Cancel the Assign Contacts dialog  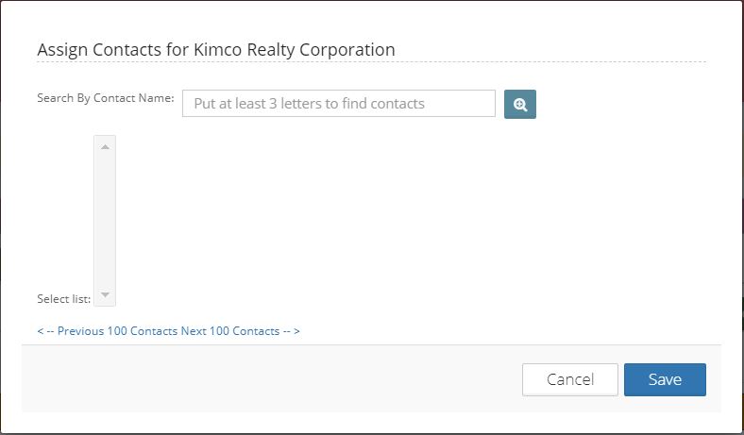pos(570,379)
